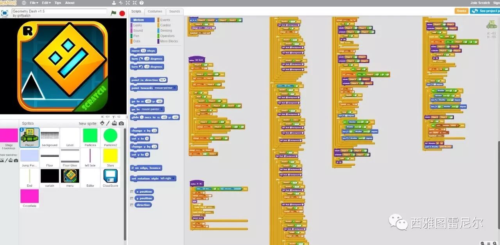The height and width of the screenshot is (245, 500).
Task: Select the Delete scissors tool in top toolbar
Action: (x=121, y=3)
